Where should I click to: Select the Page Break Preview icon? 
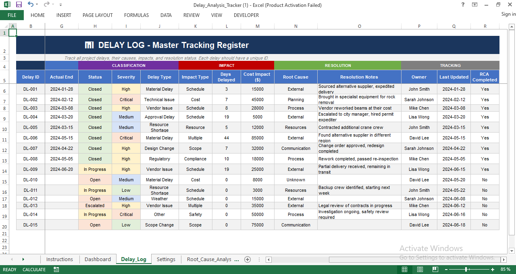pos(435,269)
